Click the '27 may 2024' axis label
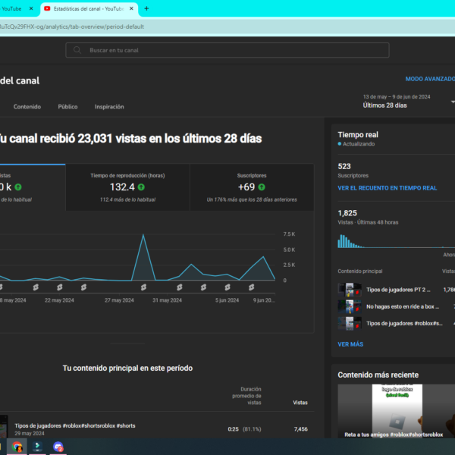This screenshot has width=455, height=455. pos(119,300)
